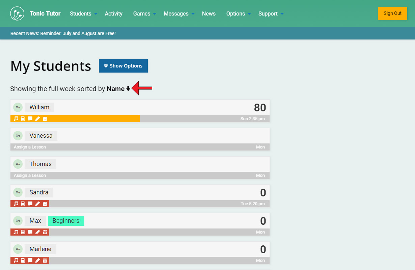Click the pencil icon in Marlene's row

tap(37, 261)
